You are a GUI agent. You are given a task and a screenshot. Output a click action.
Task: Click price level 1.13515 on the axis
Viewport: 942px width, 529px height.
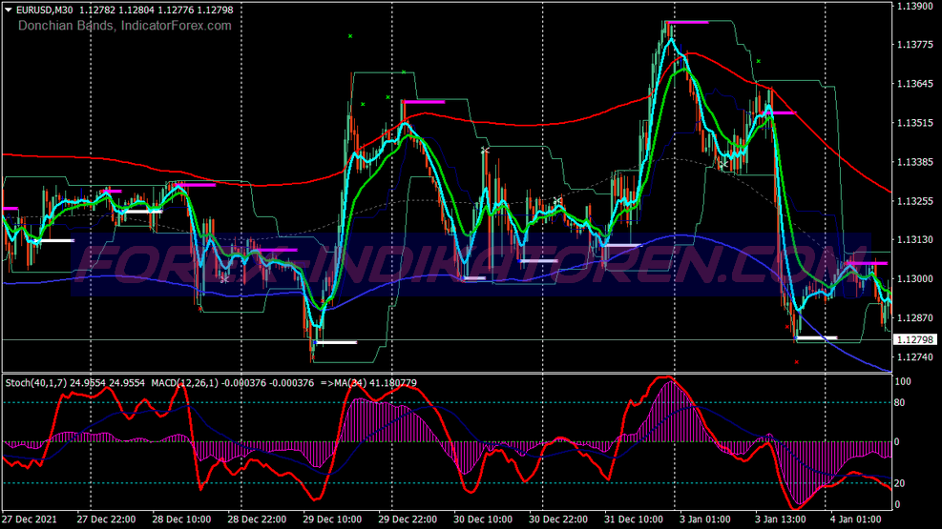coord(914,123)
